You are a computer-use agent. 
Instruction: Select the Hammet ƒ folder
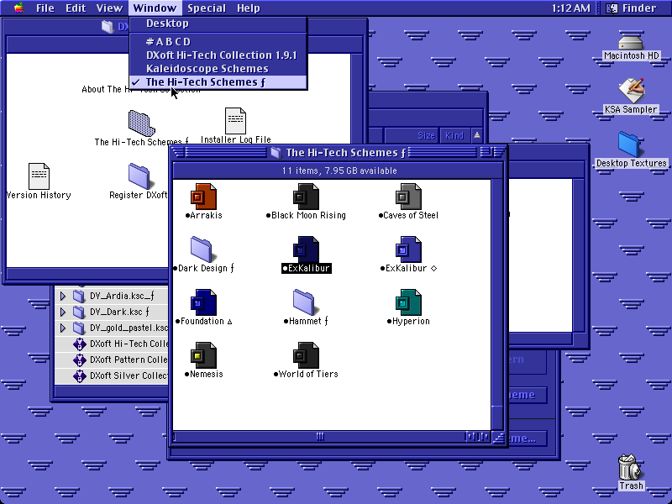[x=306, y=302]
